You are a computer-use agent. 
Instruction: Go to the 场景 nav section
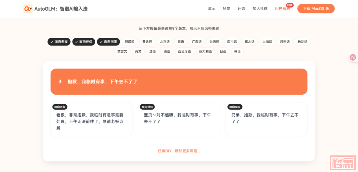coord(226,9)
